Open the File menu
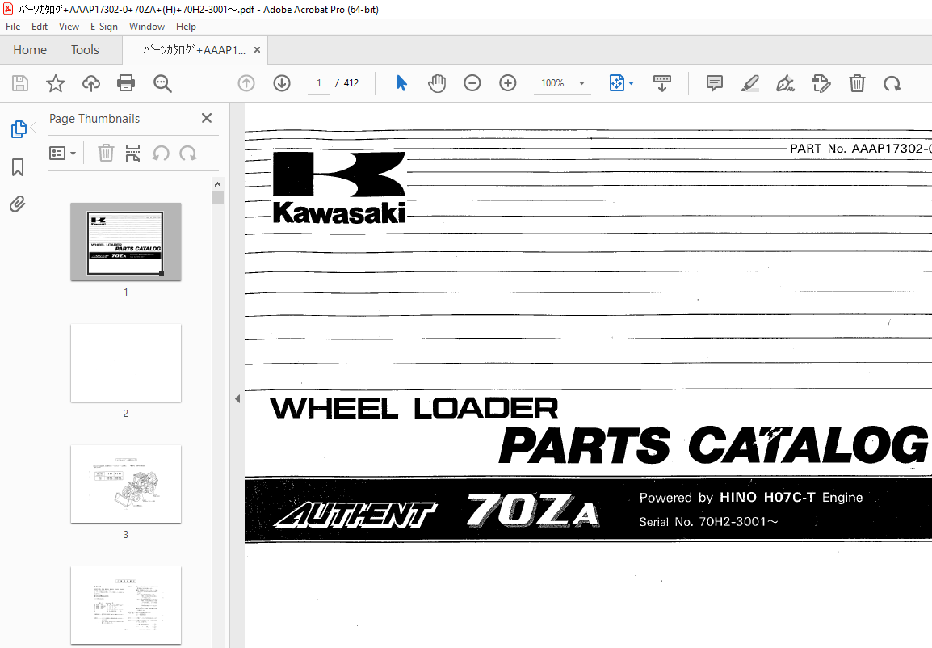 [x=12, y=27]
